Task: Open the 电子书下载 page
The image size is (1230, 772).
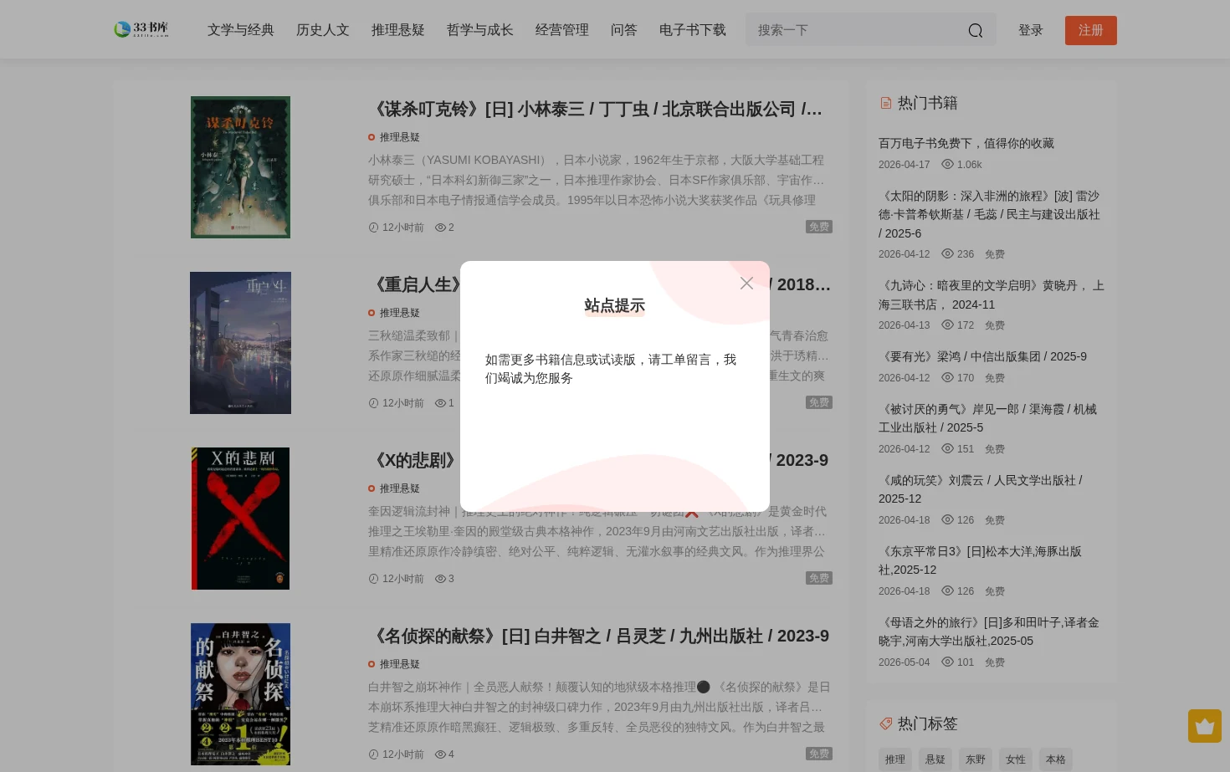Action: (x=693, y=30)
